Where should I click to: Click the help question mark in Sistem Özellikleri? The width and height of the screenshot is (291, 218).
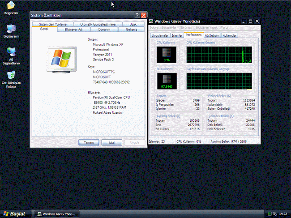pos(137,15)
